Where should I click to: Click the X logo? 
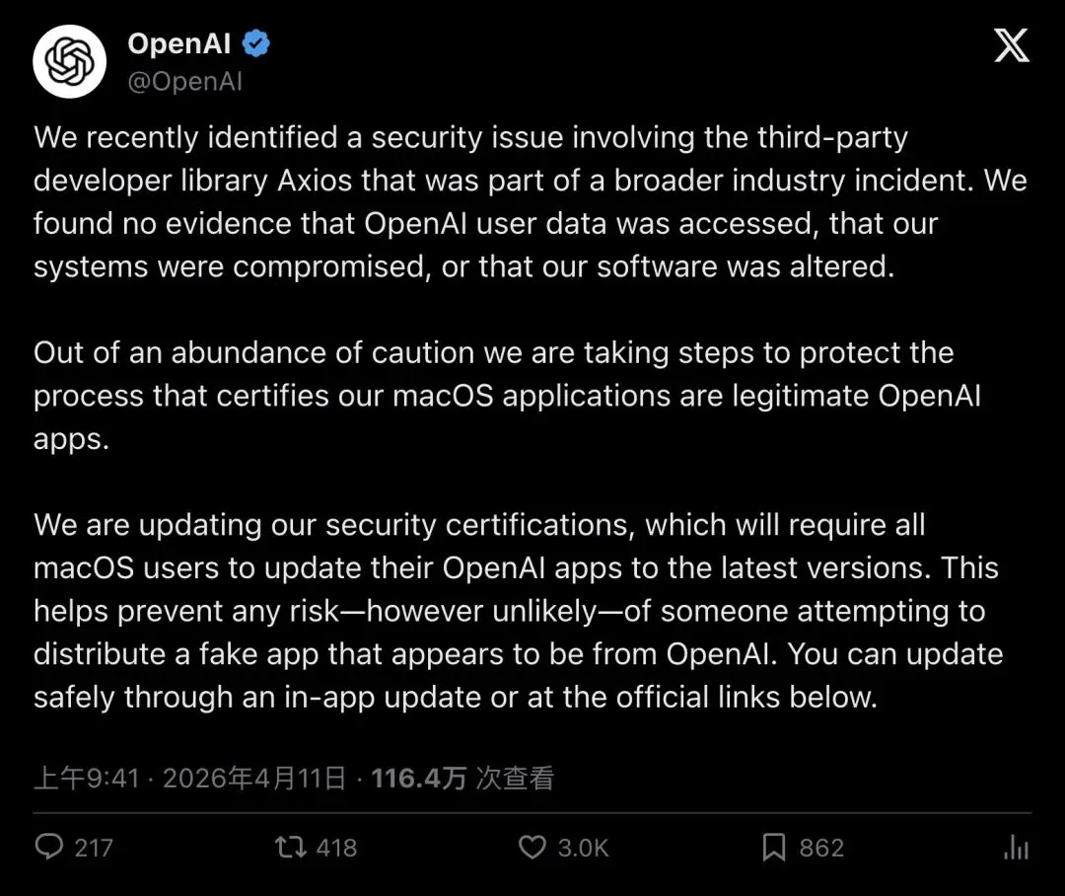click(x=1012, y=45)
